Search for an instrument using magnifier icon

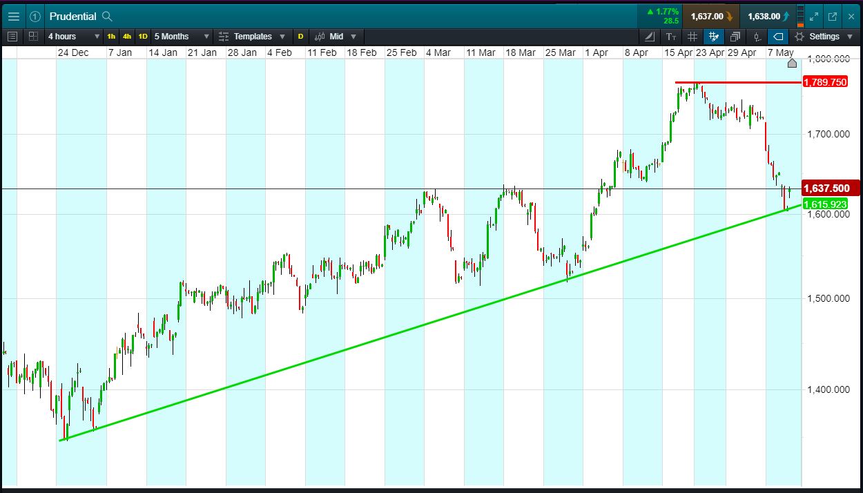107,16
